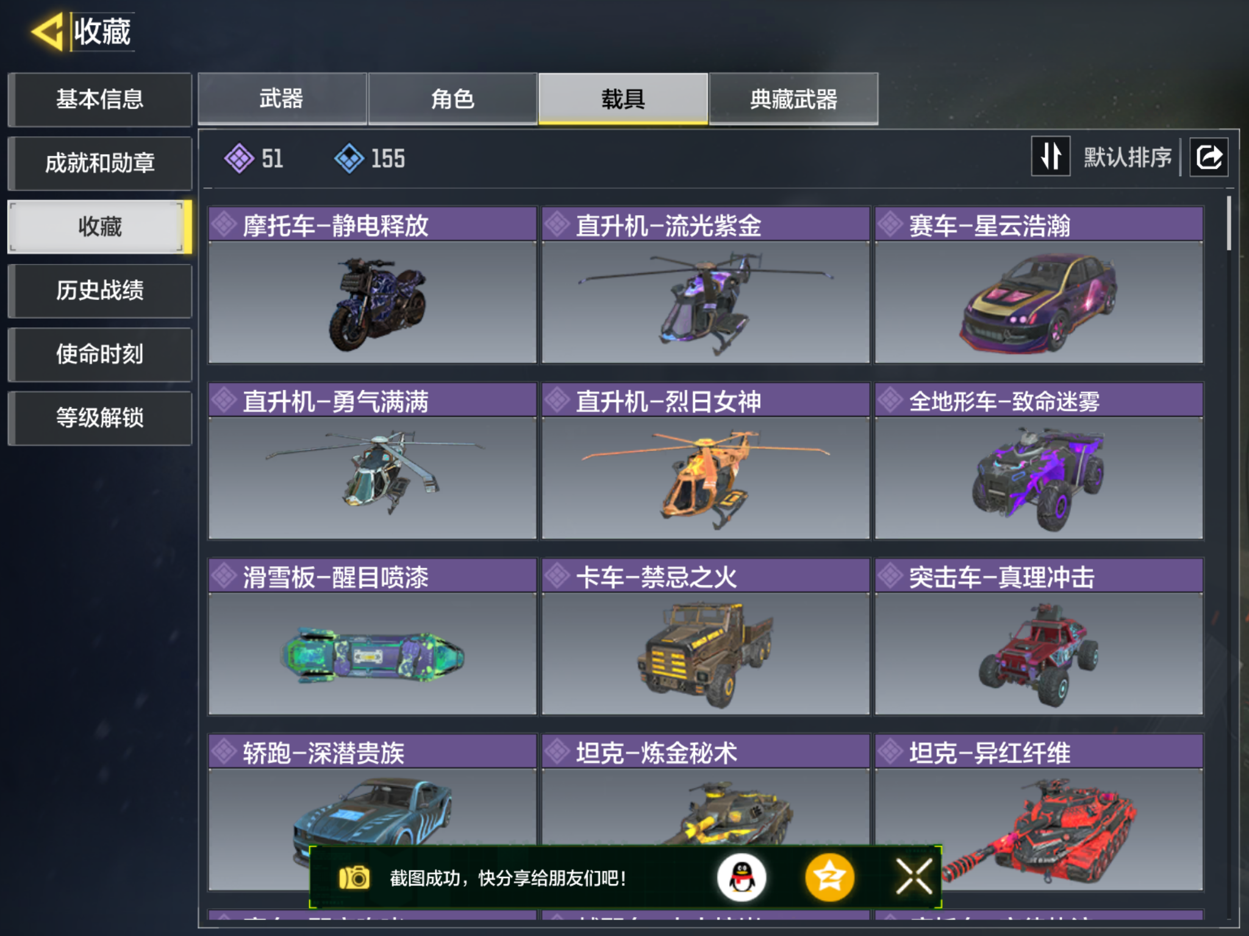Click the blue diamond rare count icon
1249x936 pixels.
tap(349, 158)
